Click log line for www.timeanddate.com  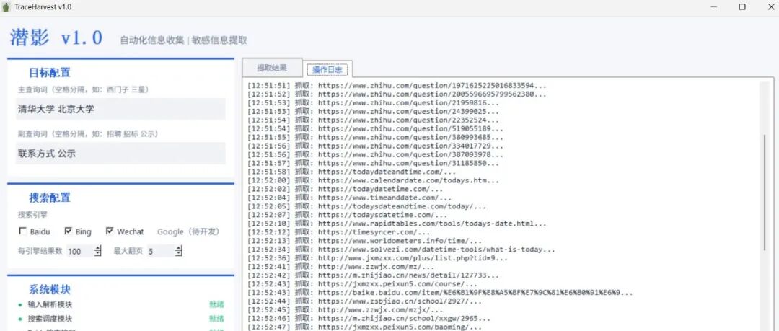coord(349,198)
